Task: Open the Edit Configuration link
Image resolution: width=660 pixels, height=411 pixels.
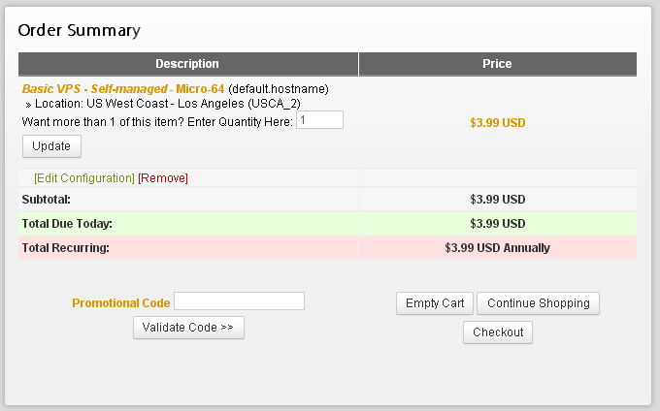Action: pyautogui.click(x=84, y=178)
